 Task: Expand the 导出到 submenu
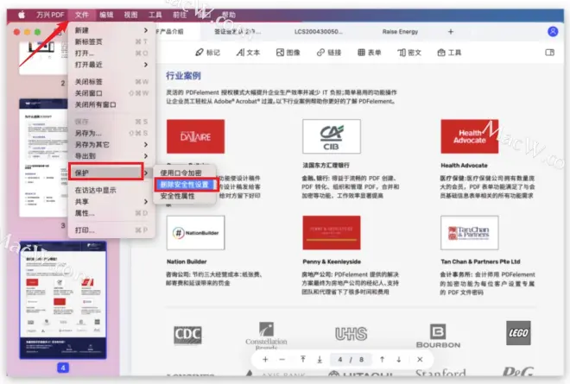[111, 156]
